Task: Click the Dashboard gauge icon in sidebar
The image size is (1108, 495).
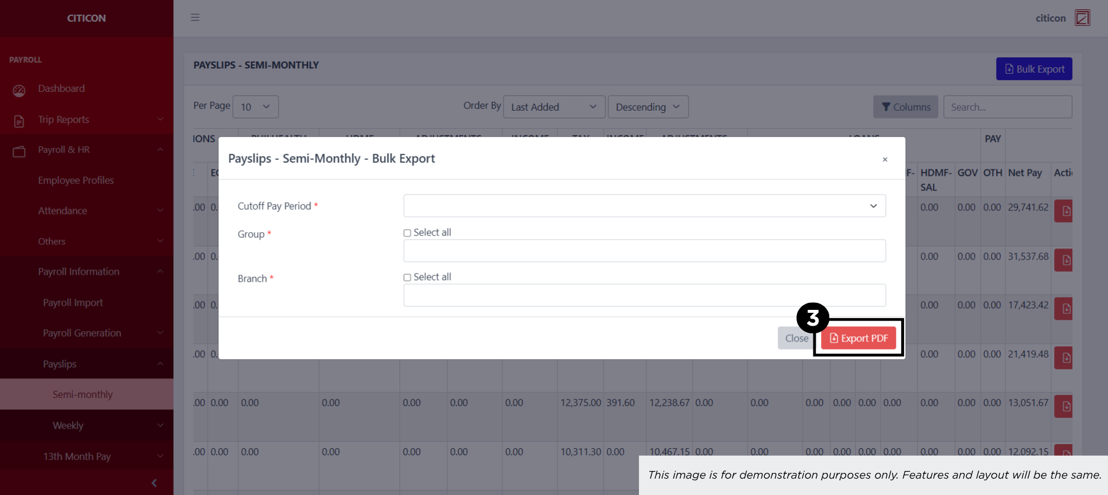Action: [x=19, y=90]
